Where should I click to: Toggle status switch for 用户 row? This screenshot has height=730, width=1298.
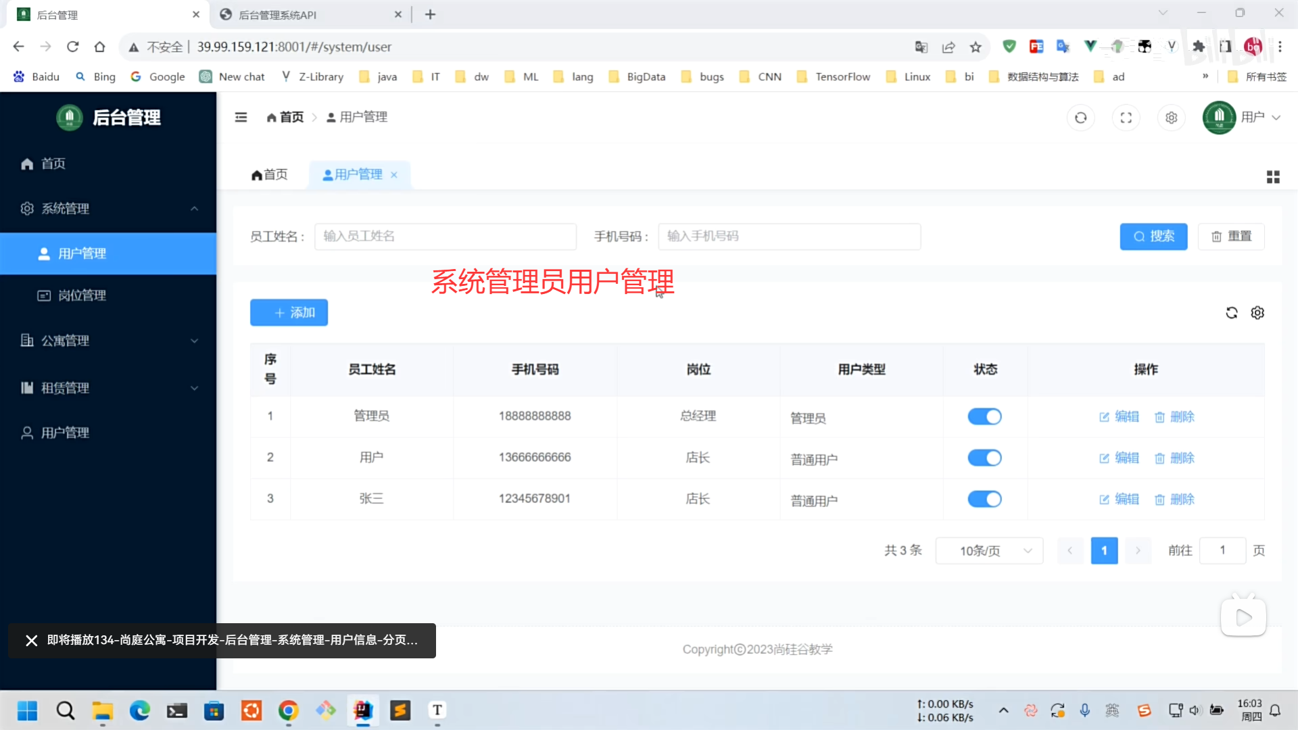[x=984, y=458]
